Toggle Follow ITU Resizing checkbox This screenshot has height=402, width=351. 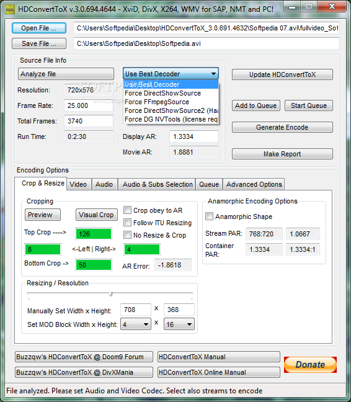(x=127, y=223)
